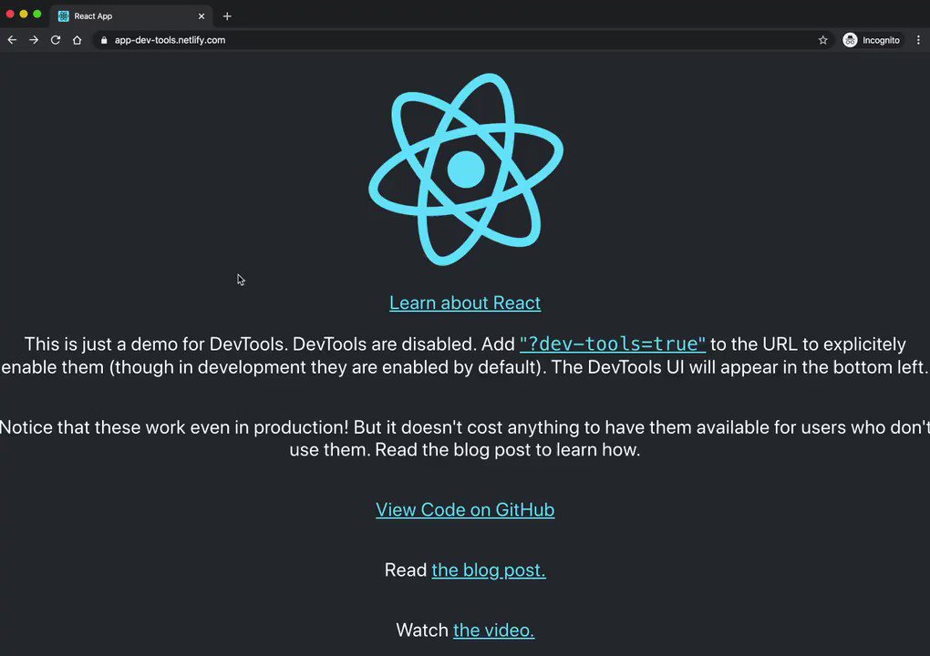Click the yellow minimize traffic light button
The width and height of the screenshot is (930, 656).
(x=23, y=15)
